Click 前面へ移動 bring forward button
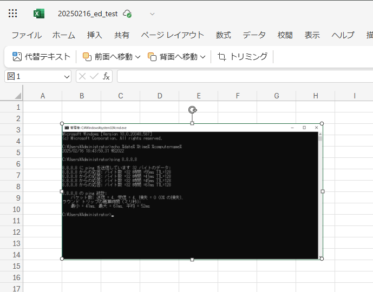 [x=107, y=56]
